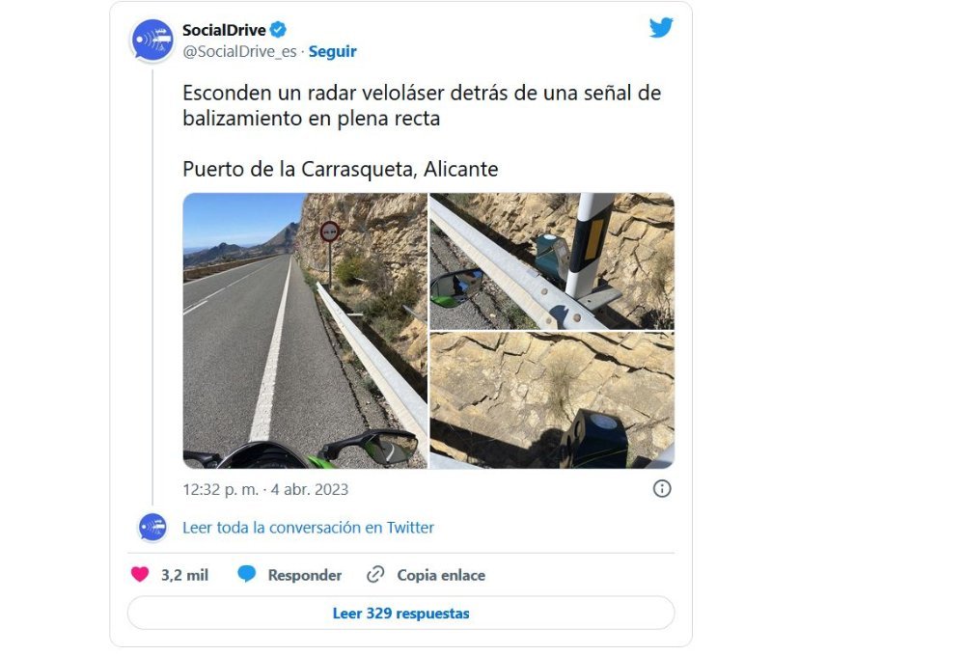Click the blue verified badge
Viewport: 965px width, 655px height.
(x=278, y=30)
